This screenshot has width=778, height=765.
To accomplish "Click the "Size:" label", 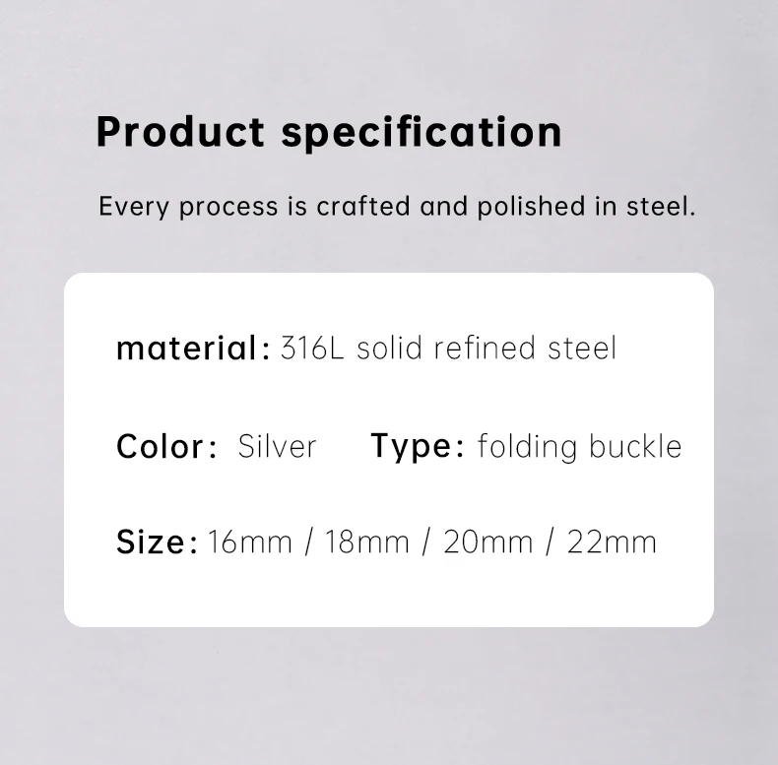I will (158, 542).
